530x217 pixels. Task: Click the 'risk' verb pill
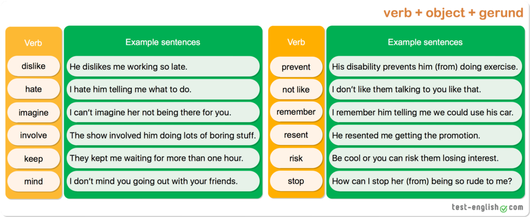click(x=296, y=158)
